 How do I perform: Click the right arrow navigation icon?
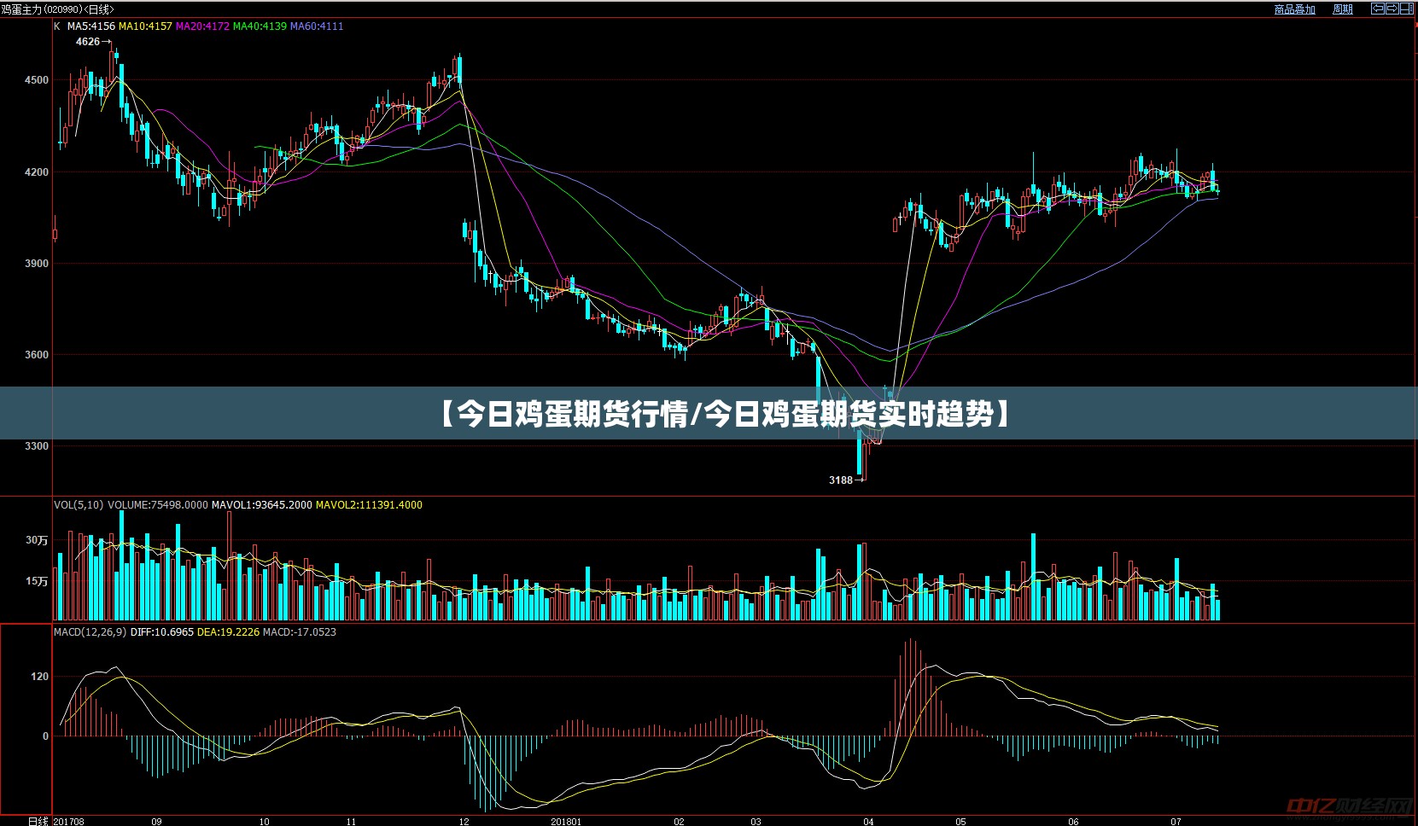(x=1392, y=9)
